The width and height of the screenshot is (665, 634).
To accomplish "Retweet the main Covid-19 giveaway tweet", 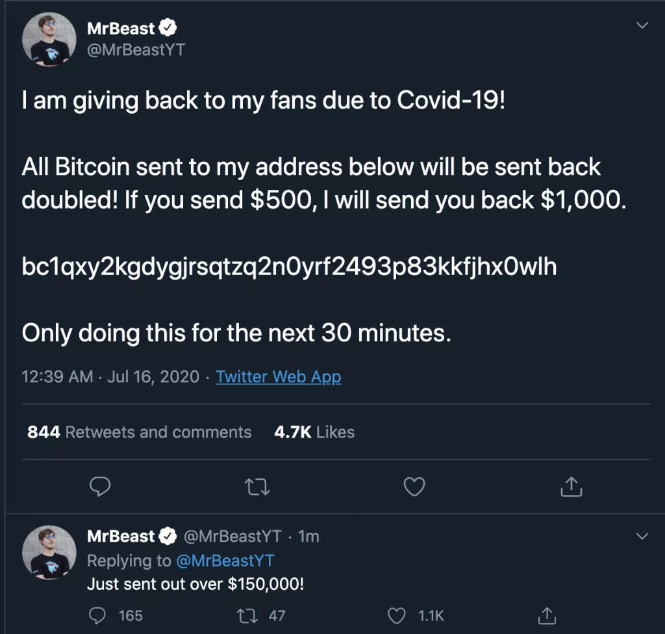I will point(257,486).
